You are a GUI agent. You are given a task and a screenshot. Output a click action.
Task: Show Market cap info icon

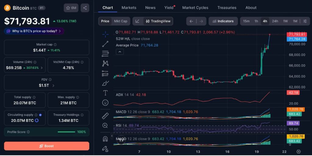click(x=55, y=45)
